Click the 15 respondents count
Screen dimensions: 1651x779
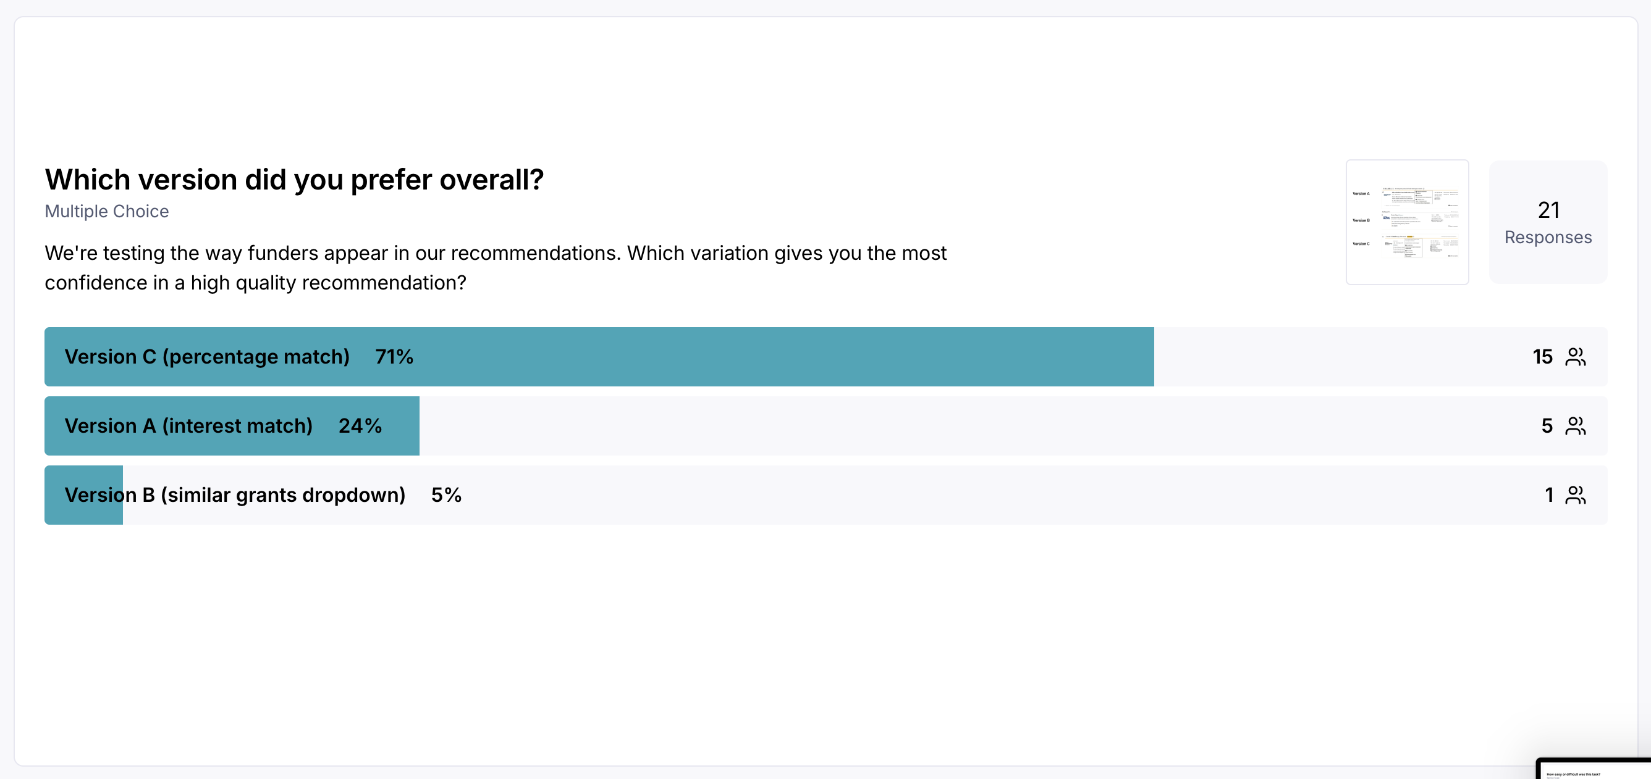[1542, 357]
